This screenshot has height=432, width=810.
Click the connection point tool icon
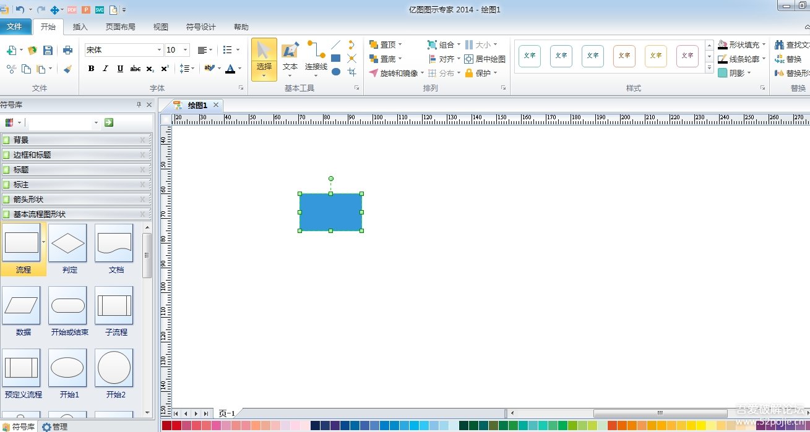point(351,58)
